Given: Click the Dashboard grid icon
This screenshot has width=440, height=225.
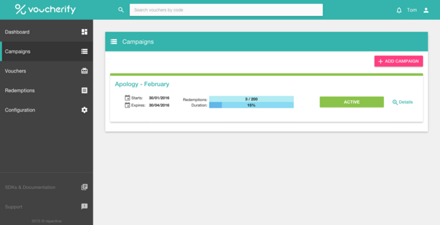Looking at the screenshot, I should click(x=85, y=32).
